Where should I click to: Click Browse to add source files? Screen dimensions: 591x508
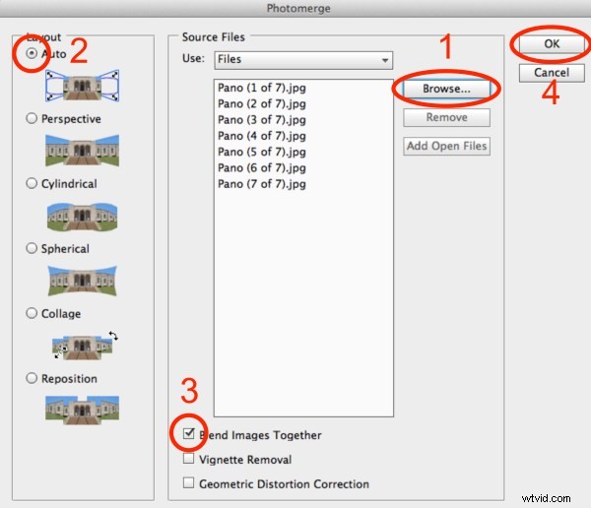[x=446, y=89]
